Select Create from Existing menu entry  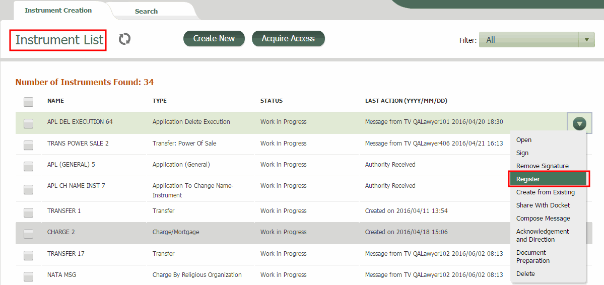coord(545,192)
